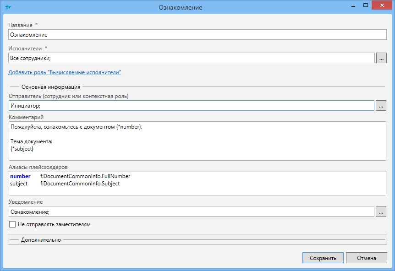Viewport: 395px width, 271px height.
Task: Place cursor in the Комментарий text area
Action: (x=197, y=141)
